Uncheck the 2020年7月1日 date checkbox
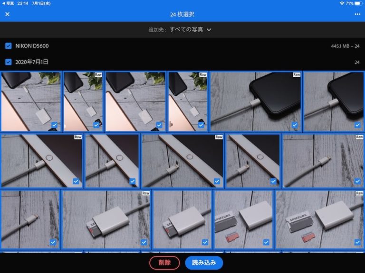The width and height of the screenshot is (365, 273). pos(9,62)
